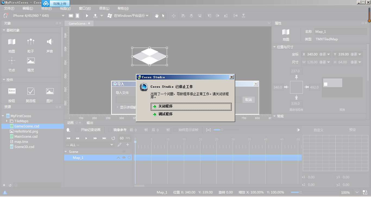Click the new file icon in toolbar
The width and height of the screenshot is (371, 197).
coord(5,16)
